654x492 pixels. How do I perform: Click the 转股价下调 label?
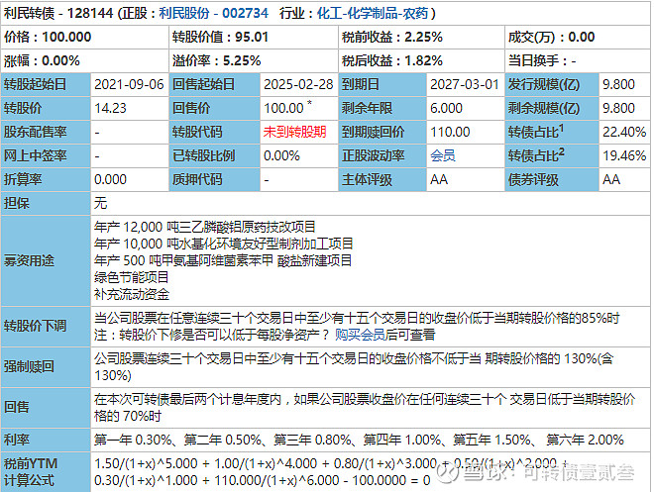(x=35, y=326)
